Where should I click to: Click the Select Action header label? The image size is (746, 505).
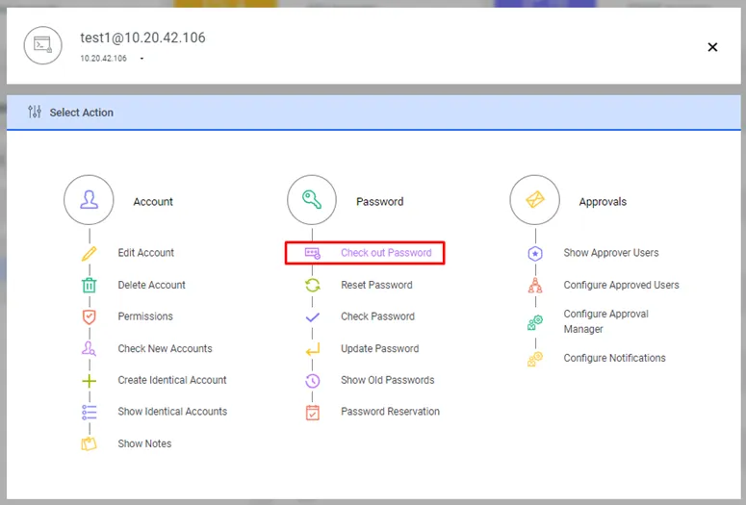[x=82, y=113]
